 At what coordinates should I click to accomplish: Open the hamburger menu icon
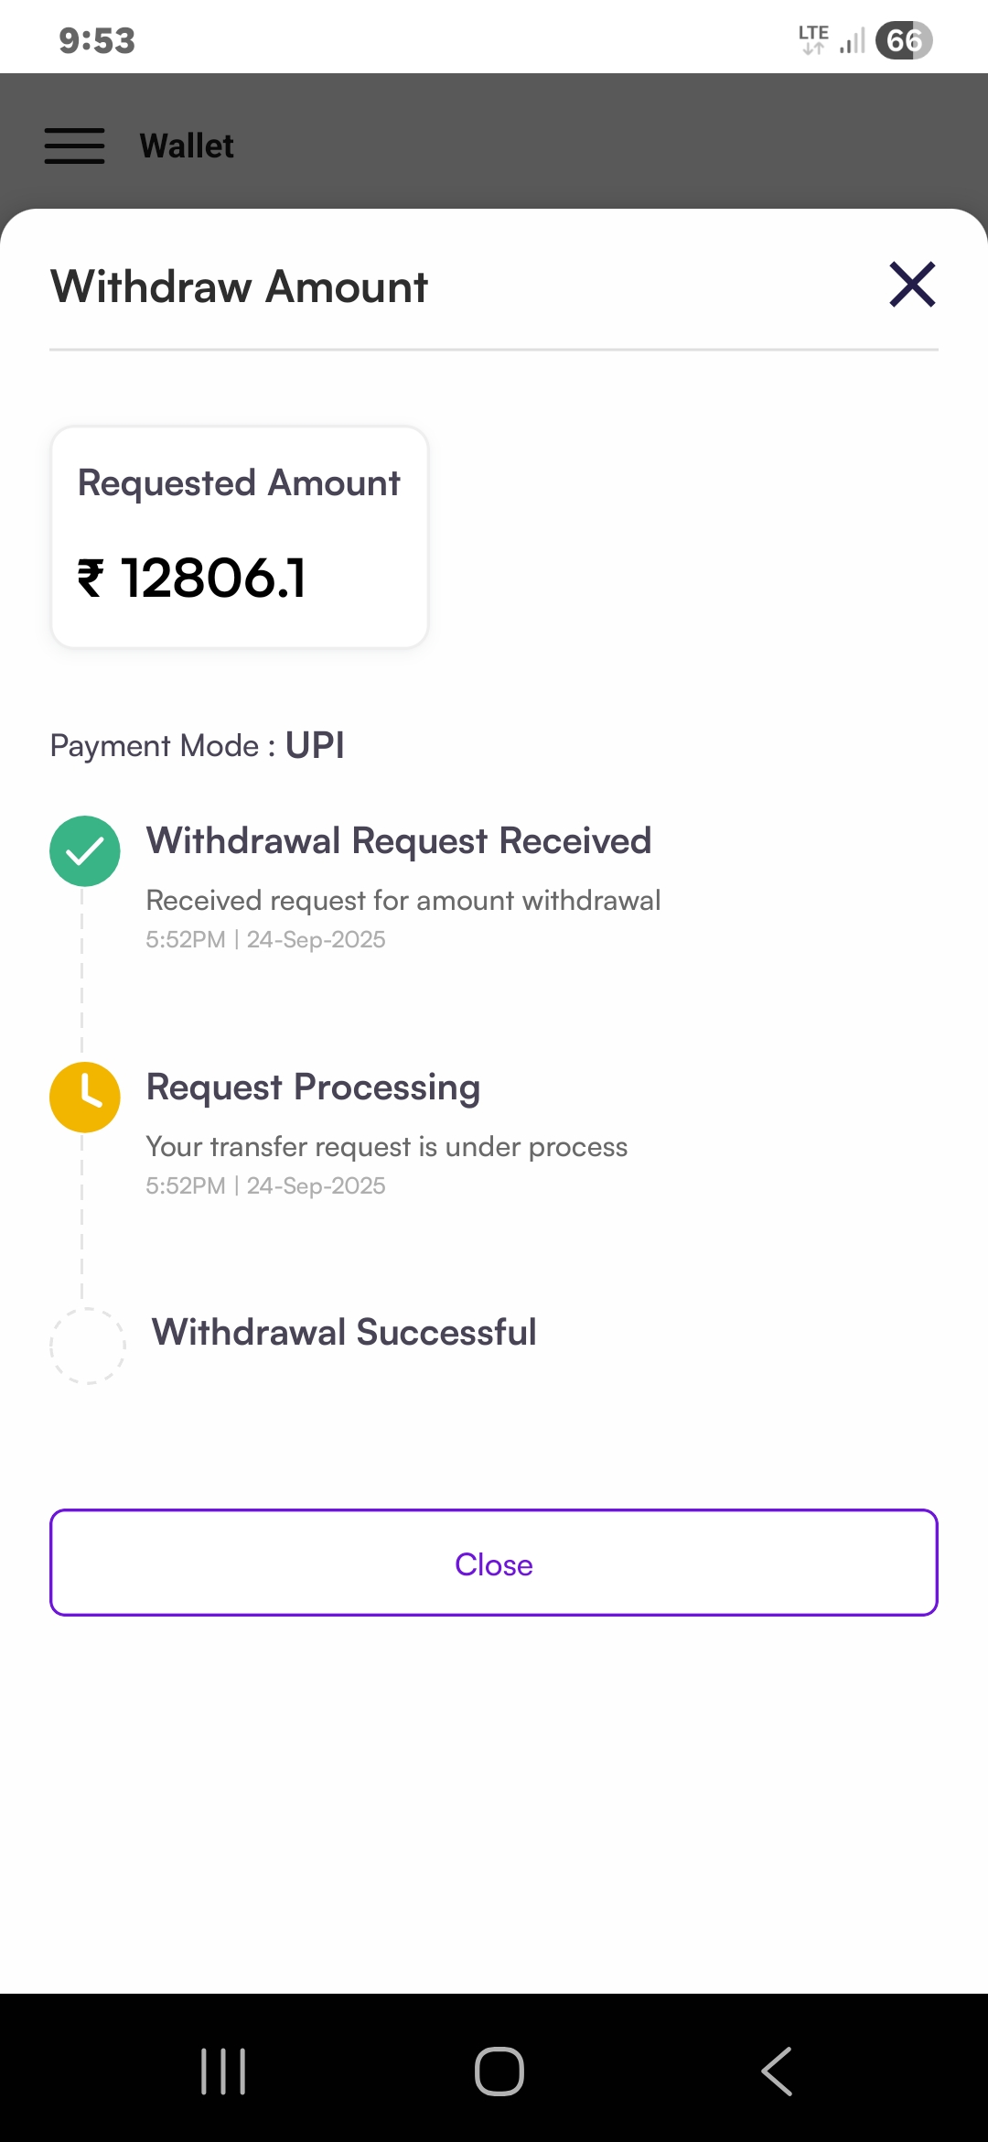[74, 146]
